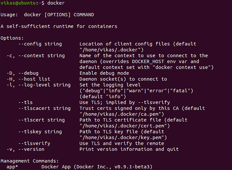The image size is (232, 170).
Task: Select the -v, --version option
Action: pyautogui.click(x=26, y=149)
